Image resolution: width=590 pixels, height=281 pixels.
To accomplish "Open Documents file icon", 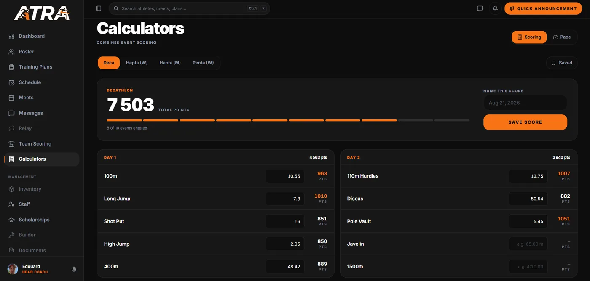I will [x=11, y=250].
